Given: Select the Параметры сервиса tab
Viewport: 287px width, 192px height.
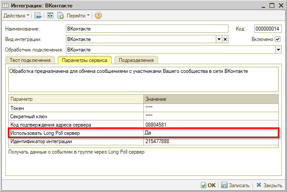Looking at the screenshot, I should (x=85, y=60).
